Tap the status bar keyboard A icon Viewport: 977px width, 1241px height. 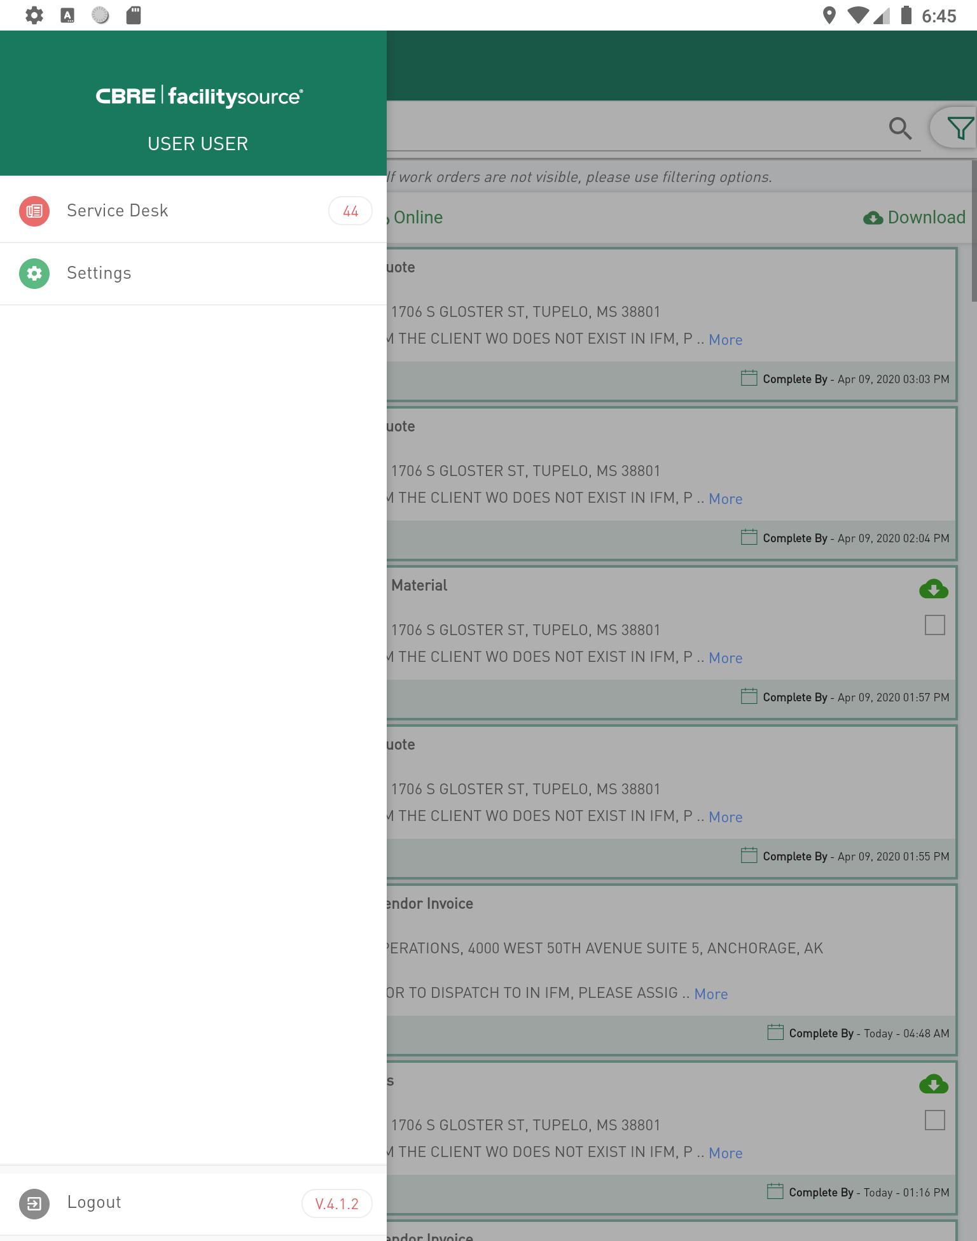click(67, 15)
